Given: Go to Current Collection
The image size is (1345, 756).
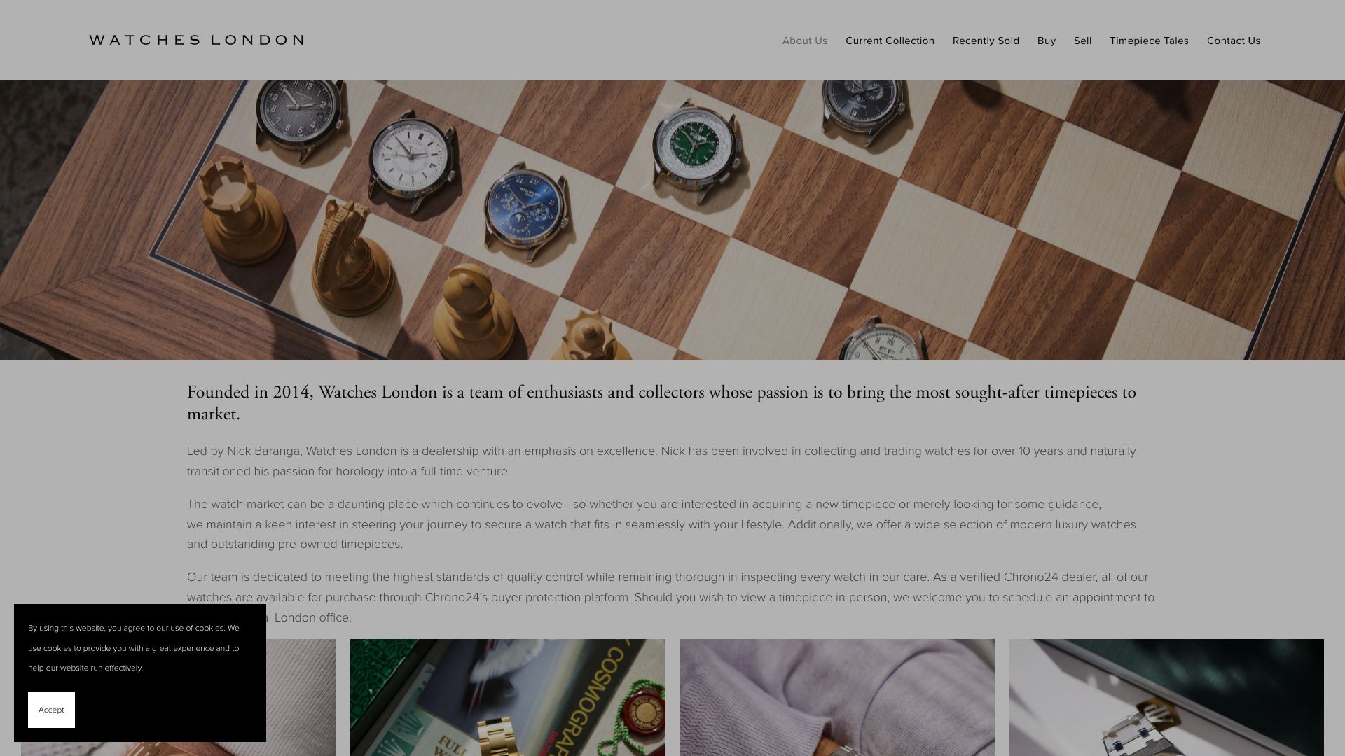Looking at the screenshot, I should [x=890, y=41].
